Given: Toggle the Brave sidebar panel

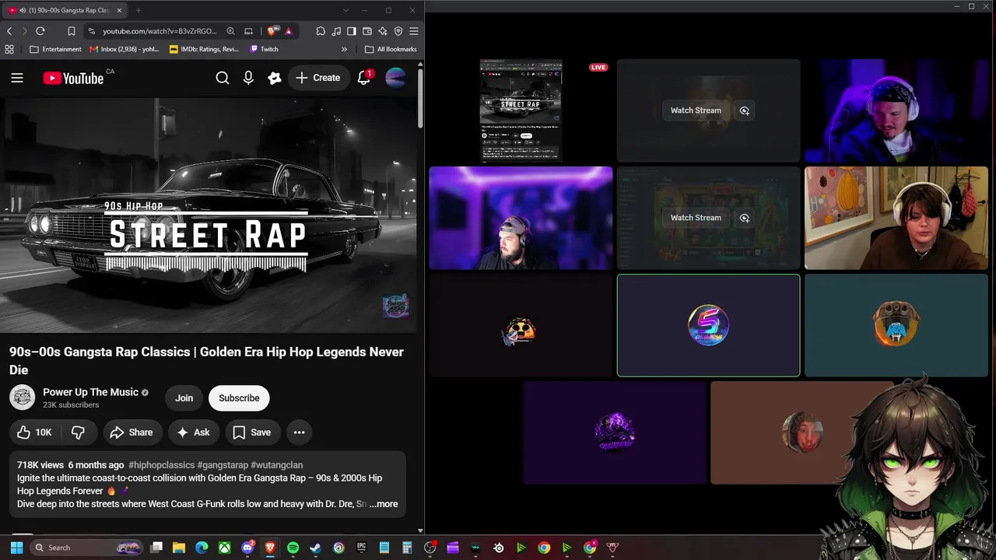Looking at the screenshot, I should 352,31.
